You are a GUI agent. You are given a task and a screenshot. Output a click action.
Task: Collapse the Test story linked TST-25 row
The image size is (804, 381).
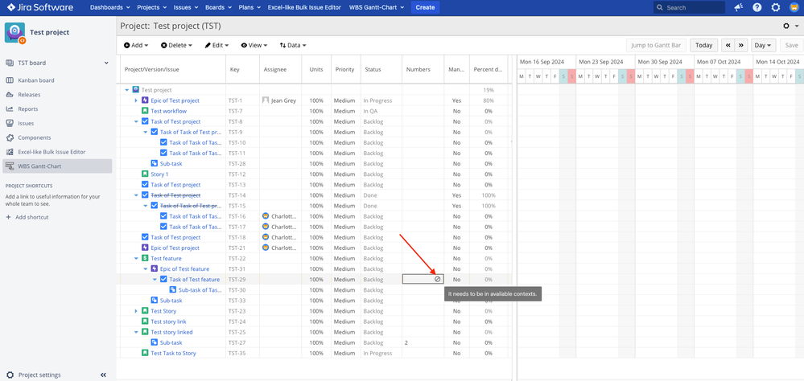point(136,332)
